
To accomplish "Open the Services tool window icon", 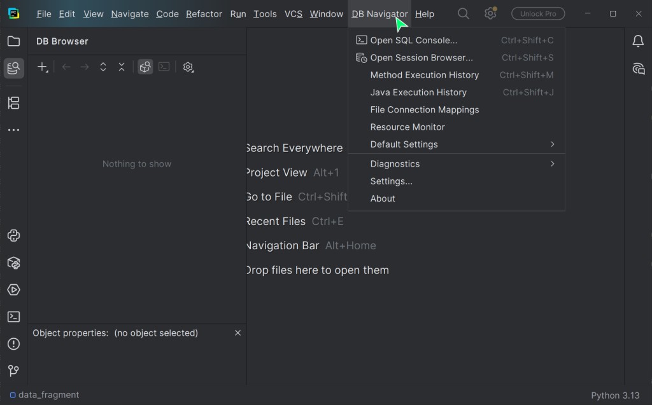I will [x=13, y=290].
